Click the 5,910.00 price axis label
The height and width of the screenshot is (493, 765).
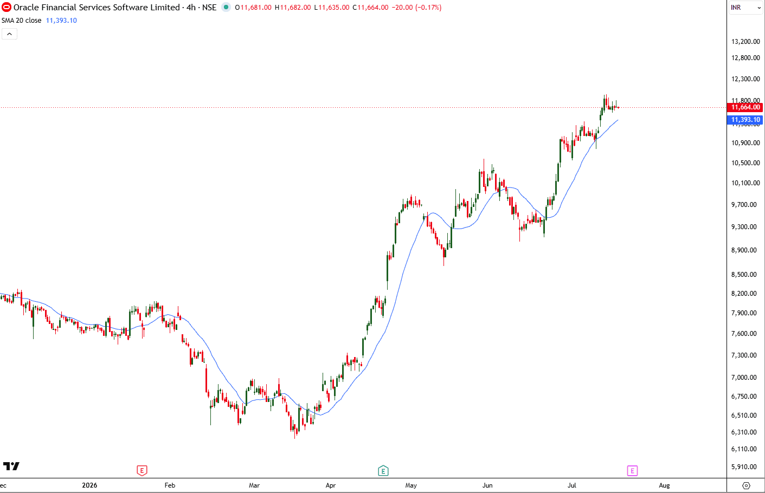(744, 467)
